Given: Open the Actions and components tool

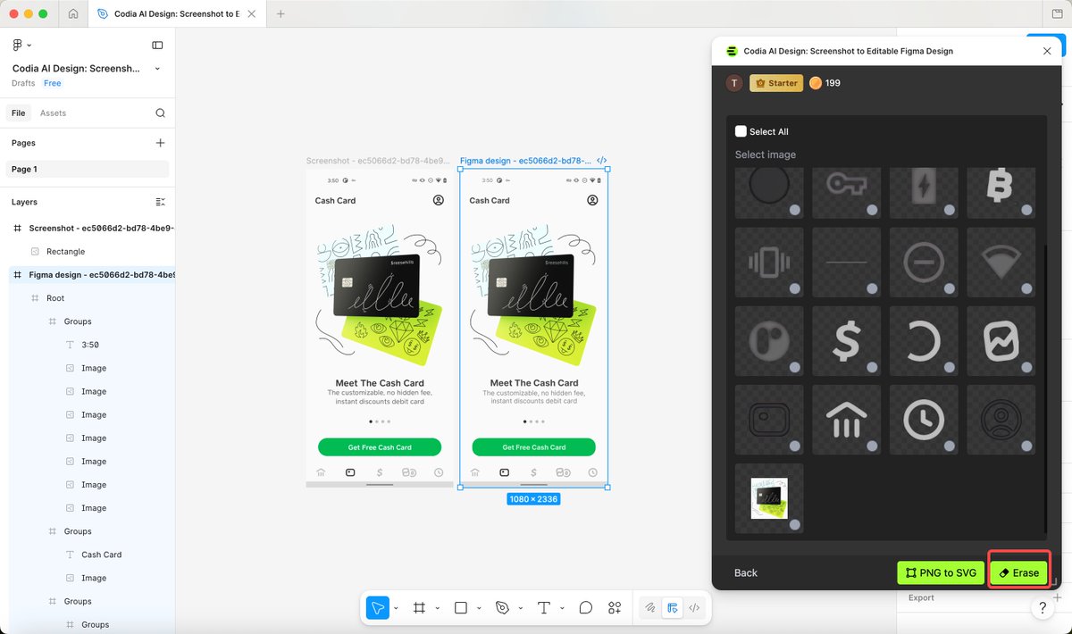Looking at the screenshot, I should coord(615,608).
